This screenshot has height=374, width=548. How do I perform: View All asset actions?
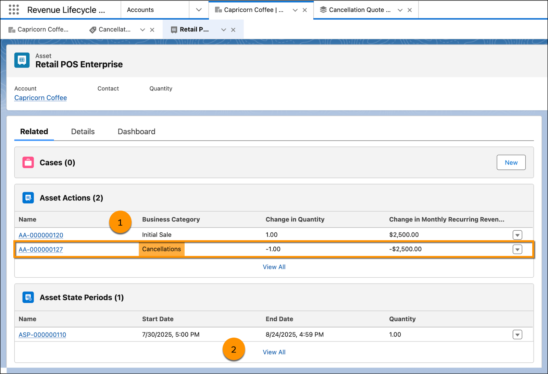click(x=274, y=267)
